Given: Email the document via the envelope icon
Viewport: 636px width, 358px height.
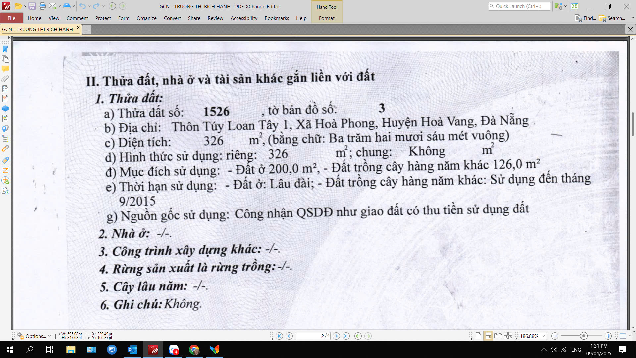Looking at the screenshot, I should [53, 6].
